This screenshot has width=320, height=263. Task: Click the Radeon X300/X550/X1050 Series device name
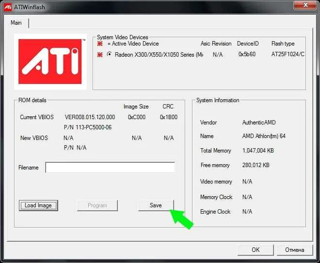(x=159, y=55)
